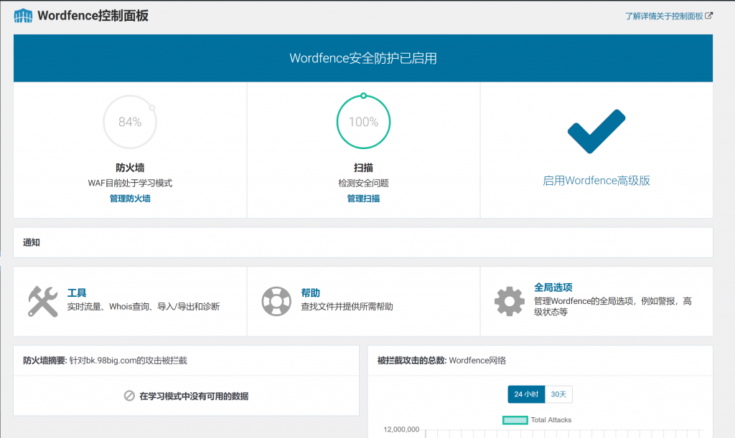This screenshot has width=735, height=438.
Task: Click the Wordfence fence logo icon
Action: point(23,16)
